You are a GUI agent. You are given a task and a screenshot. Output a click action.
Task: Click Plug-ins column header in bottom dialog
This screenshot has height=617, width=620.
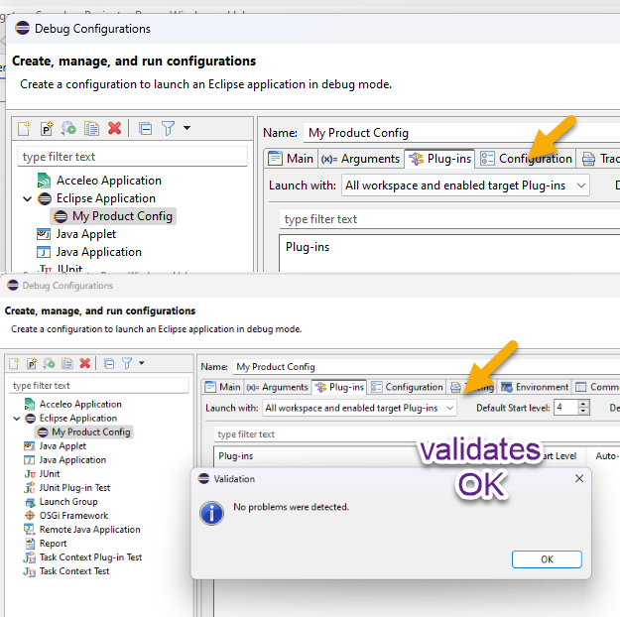coord(236,455)
